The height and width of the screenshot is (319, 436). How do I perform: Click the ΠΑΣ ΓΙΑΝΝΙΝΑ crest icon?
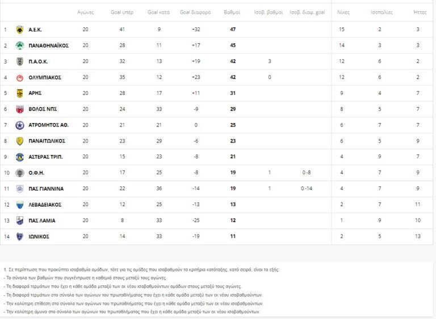click(x=19, y=188)
